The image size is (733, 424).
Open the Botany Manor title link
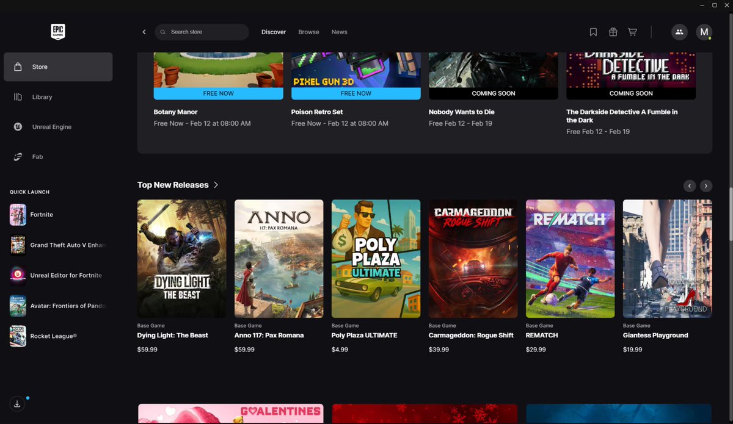point(176,112)
